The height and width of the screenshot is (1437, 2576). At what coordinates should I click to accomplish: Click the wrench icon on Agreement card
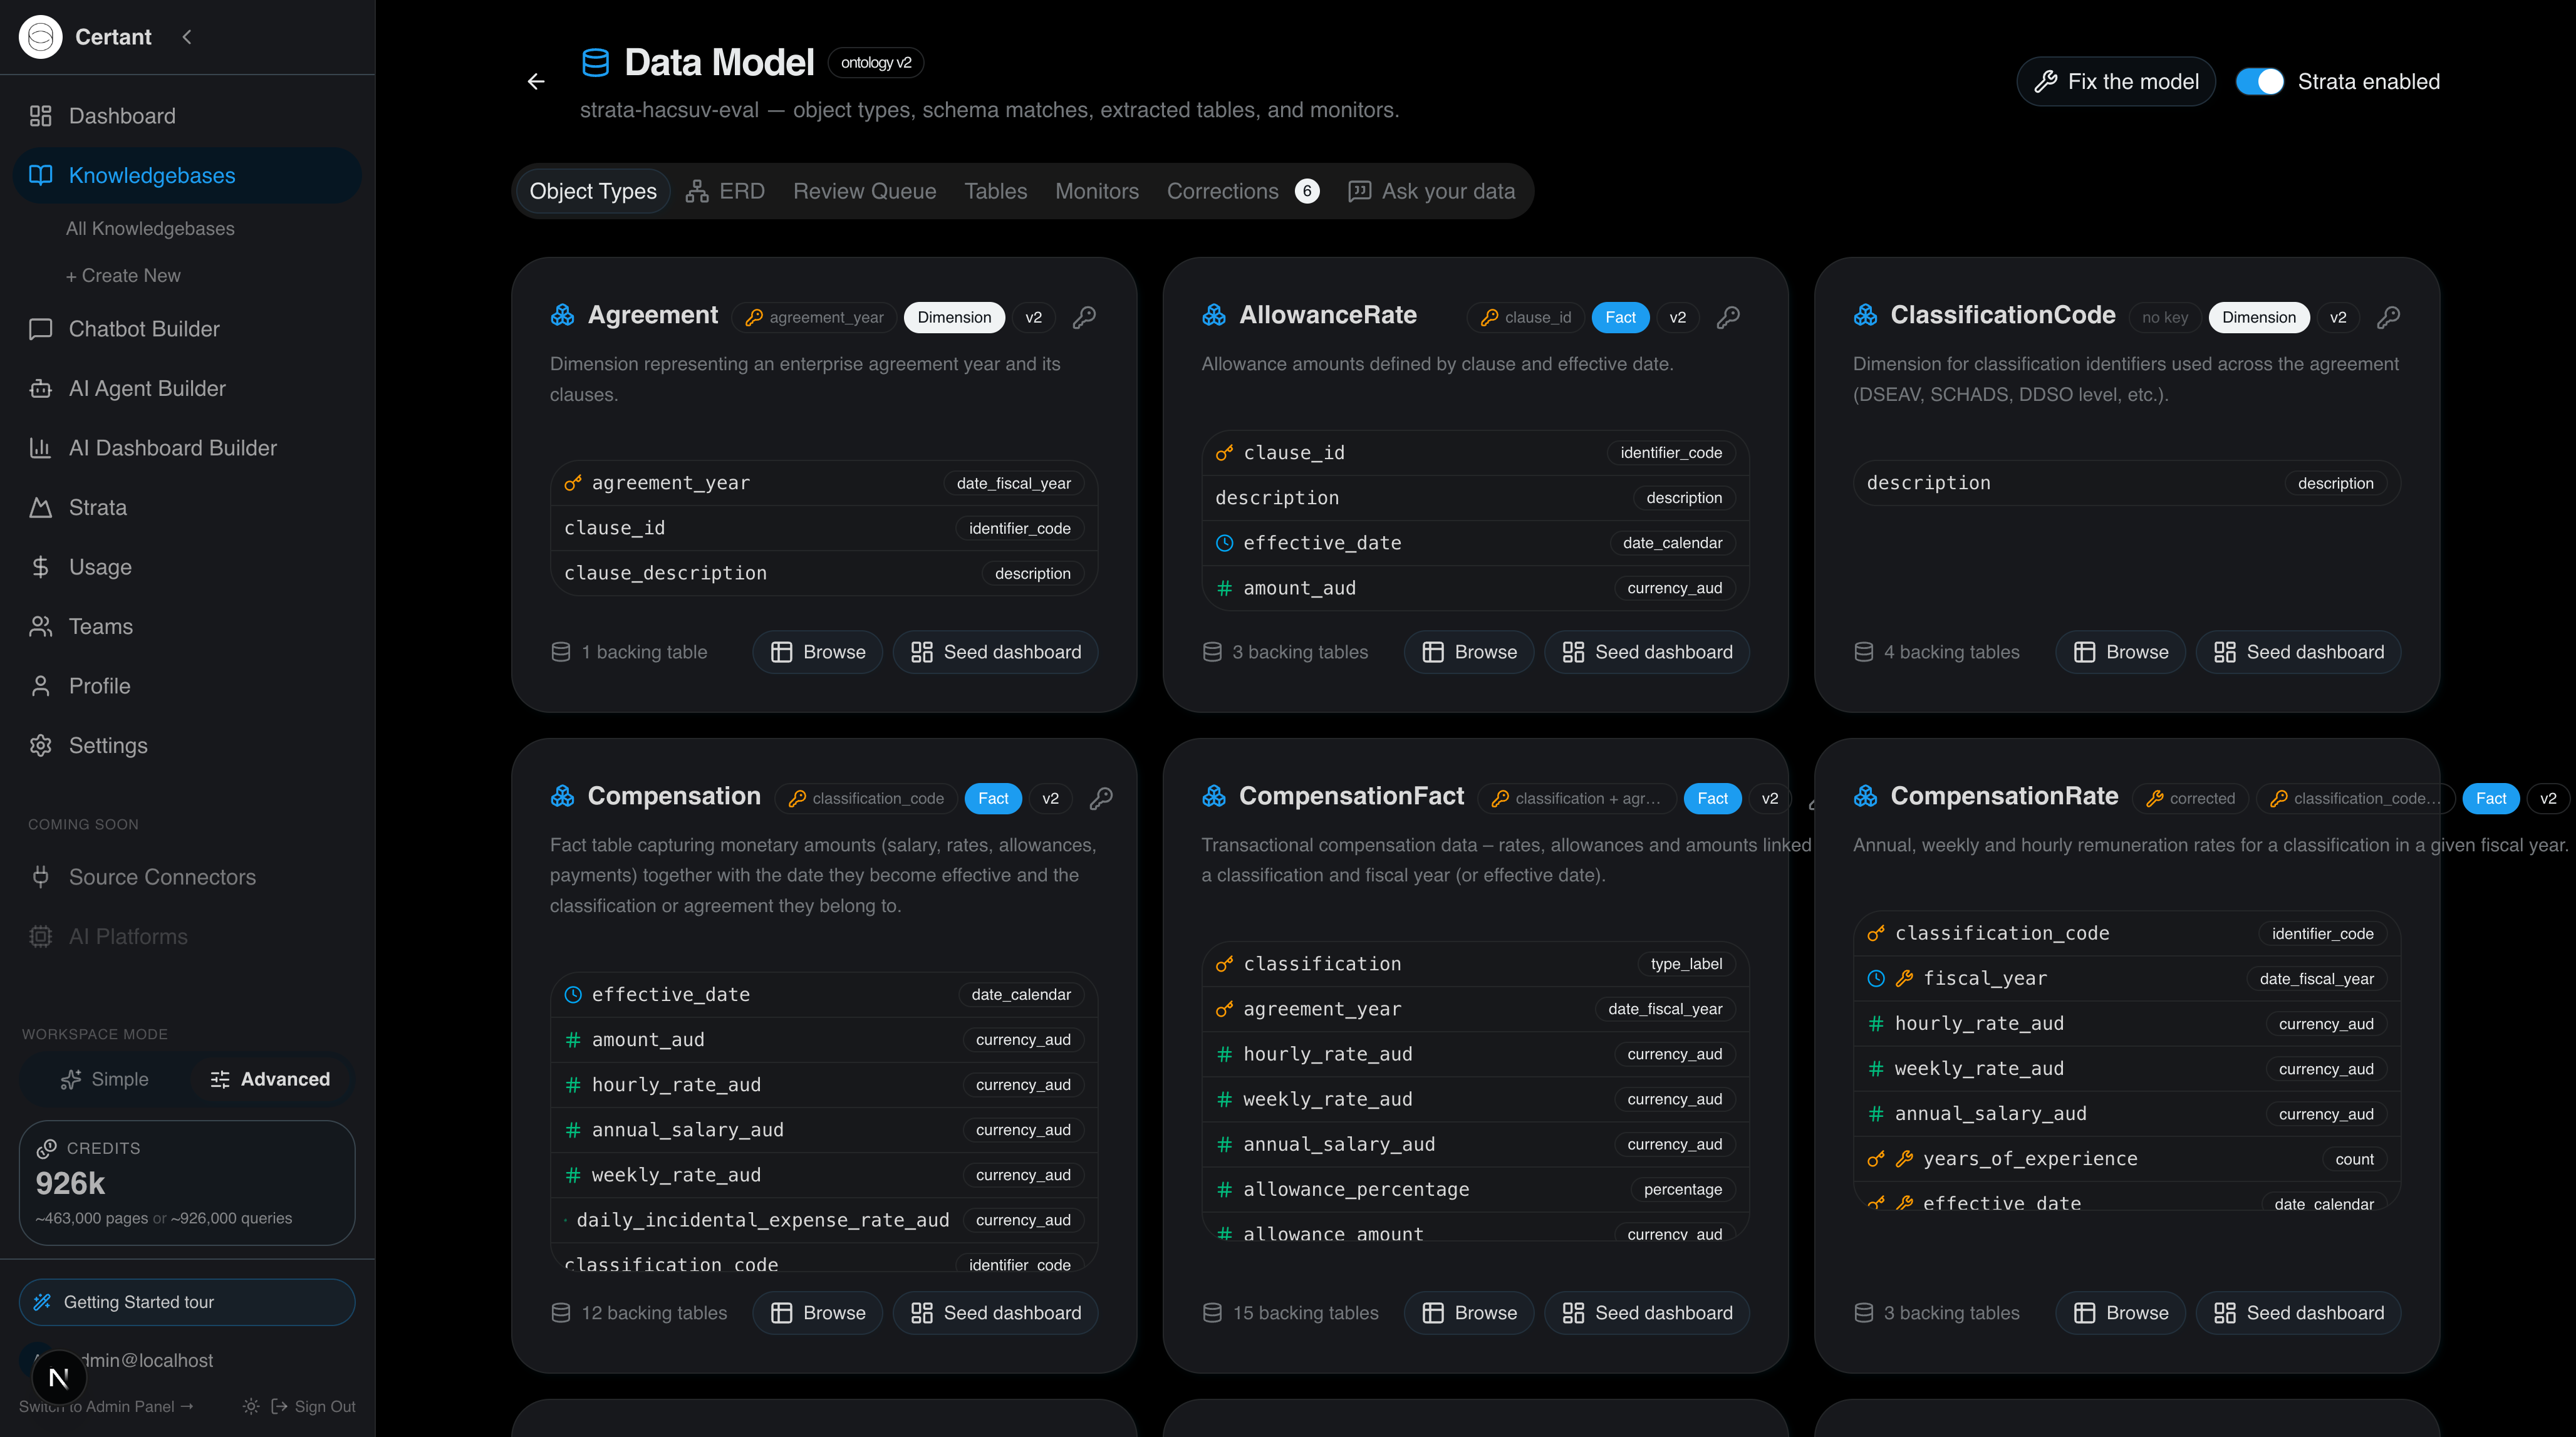pyautogui.click(x=1084, y=317)
